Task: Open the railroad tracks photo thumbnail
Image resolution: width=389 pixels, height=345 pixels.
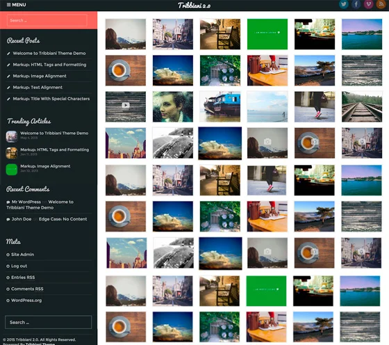Action: [362, 106]
